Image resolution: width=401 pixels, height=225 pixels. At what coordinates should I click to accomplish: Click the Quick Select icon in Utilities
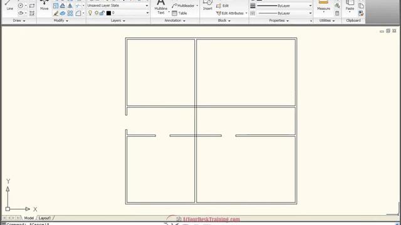(x=337, y=6)
